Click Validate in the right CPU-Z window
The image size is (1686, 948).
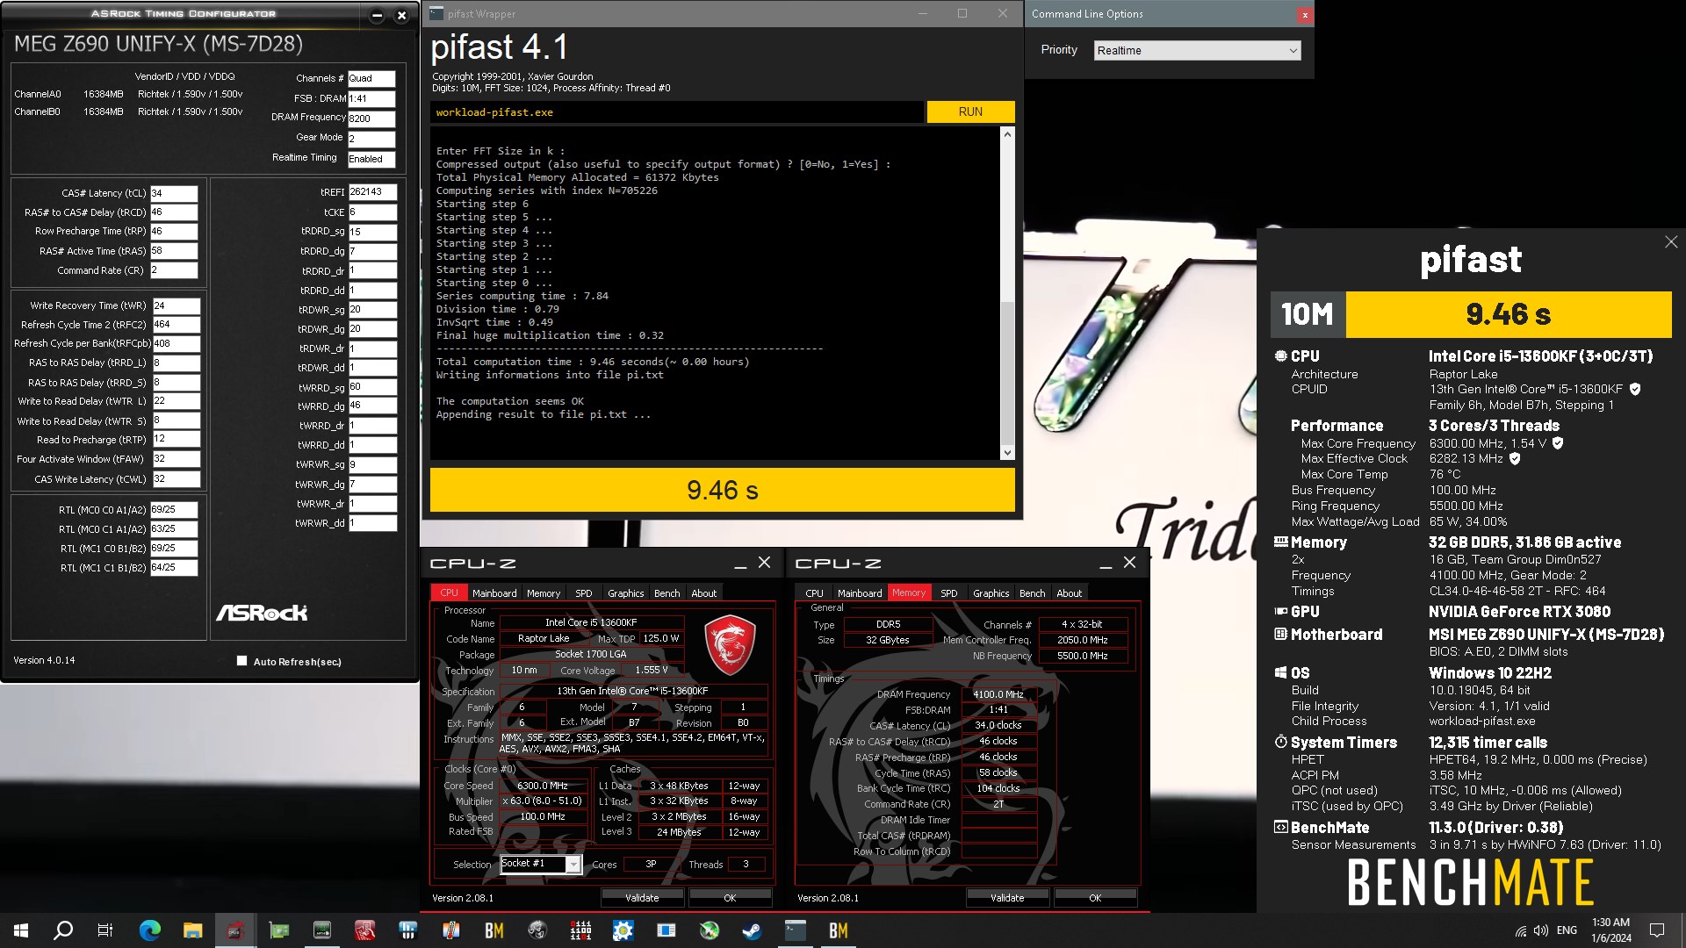[x=1007, y=898]
